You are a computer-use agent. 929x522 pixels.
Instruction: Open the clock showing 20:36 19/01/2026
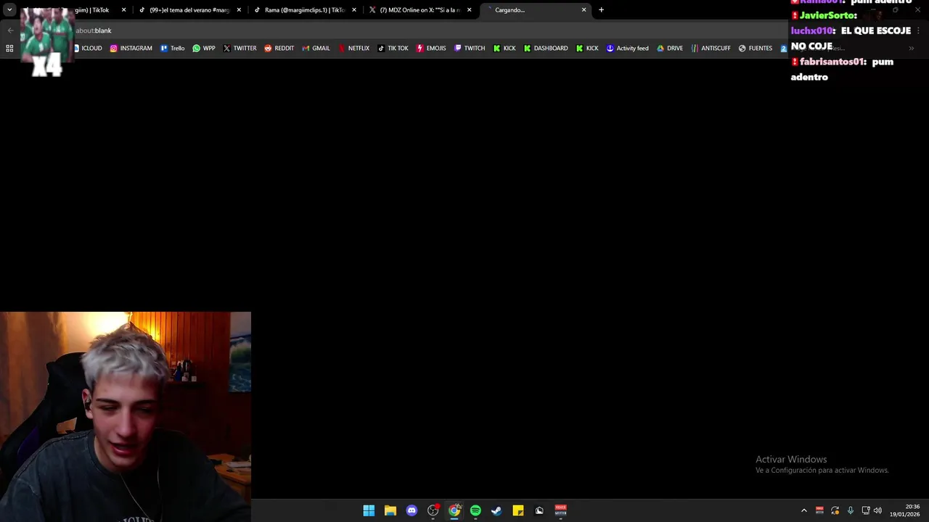pos(905,510)
